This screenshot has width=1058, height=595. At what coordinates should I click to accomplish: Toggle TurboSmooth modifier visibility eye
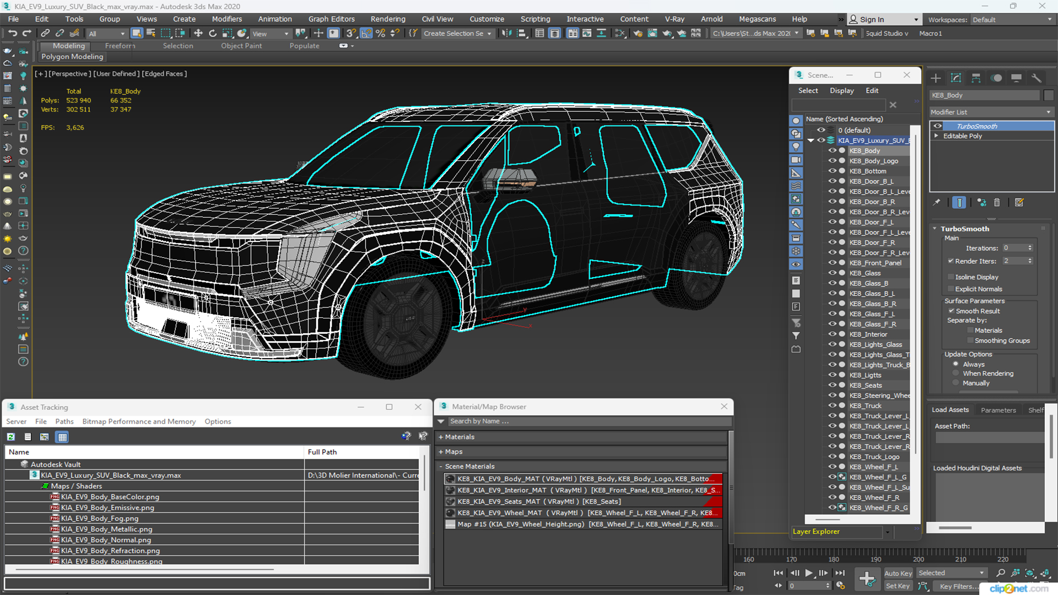(937, 126)
